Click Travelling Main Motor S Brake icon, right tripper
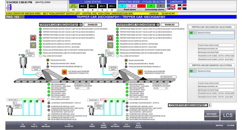This screenshot has width=242, height=130. click(x=126, y=64)
